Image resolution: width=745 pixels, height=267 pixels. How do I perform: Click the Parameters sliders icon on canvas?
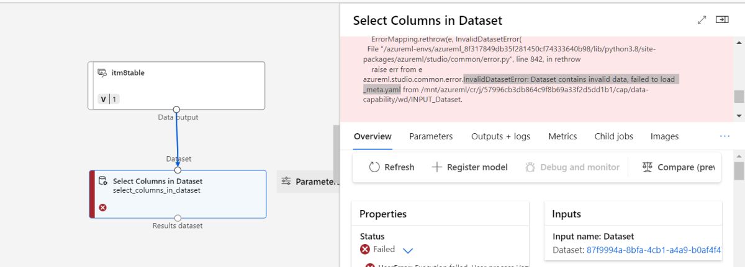pyautogui.click(x=286, y=182)
